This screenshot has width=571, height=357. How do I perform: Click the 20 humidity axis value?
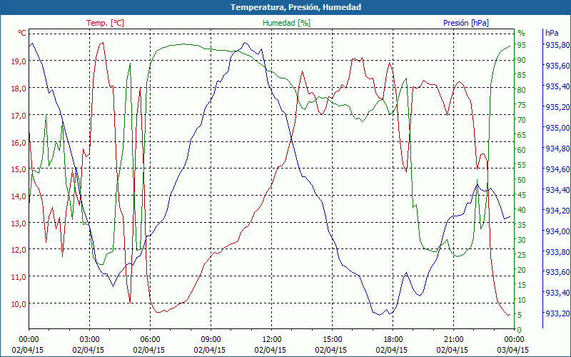coord(522,270)
